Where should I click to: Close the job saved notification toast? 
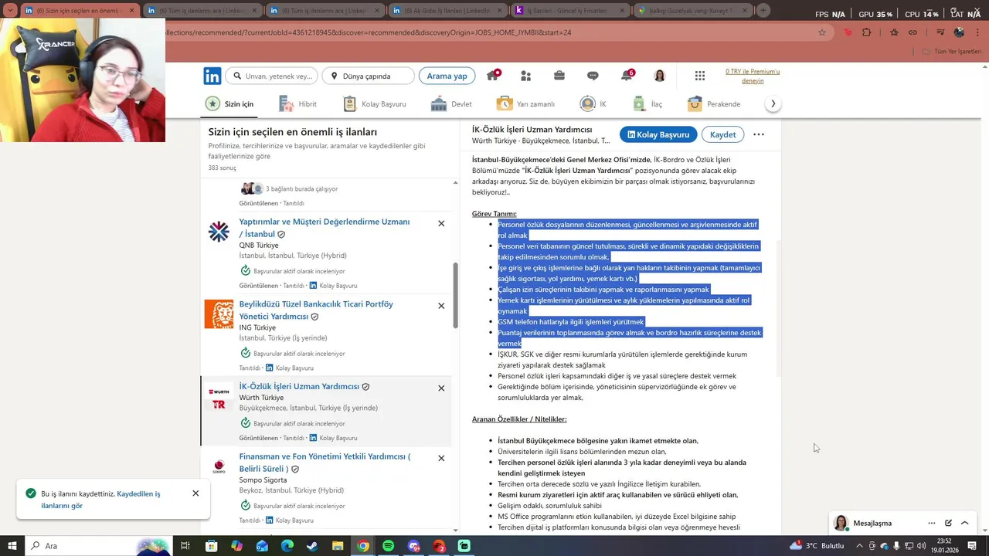195,493
